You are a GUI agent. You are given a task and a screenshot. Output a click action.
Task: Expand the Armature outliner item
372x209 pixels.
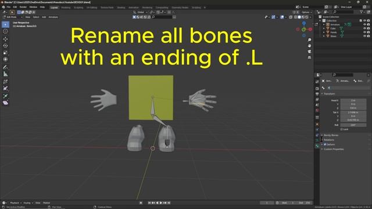pyautogui.click(x=324, y=24)
